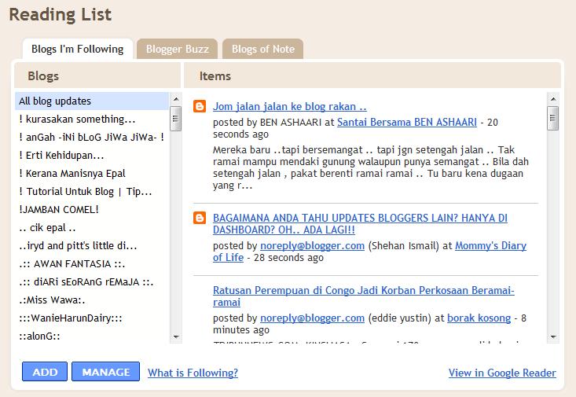The image size is (576, 397).
Task: Select the !JAMBAN COMEL! blog
Action: pos(59,209)
